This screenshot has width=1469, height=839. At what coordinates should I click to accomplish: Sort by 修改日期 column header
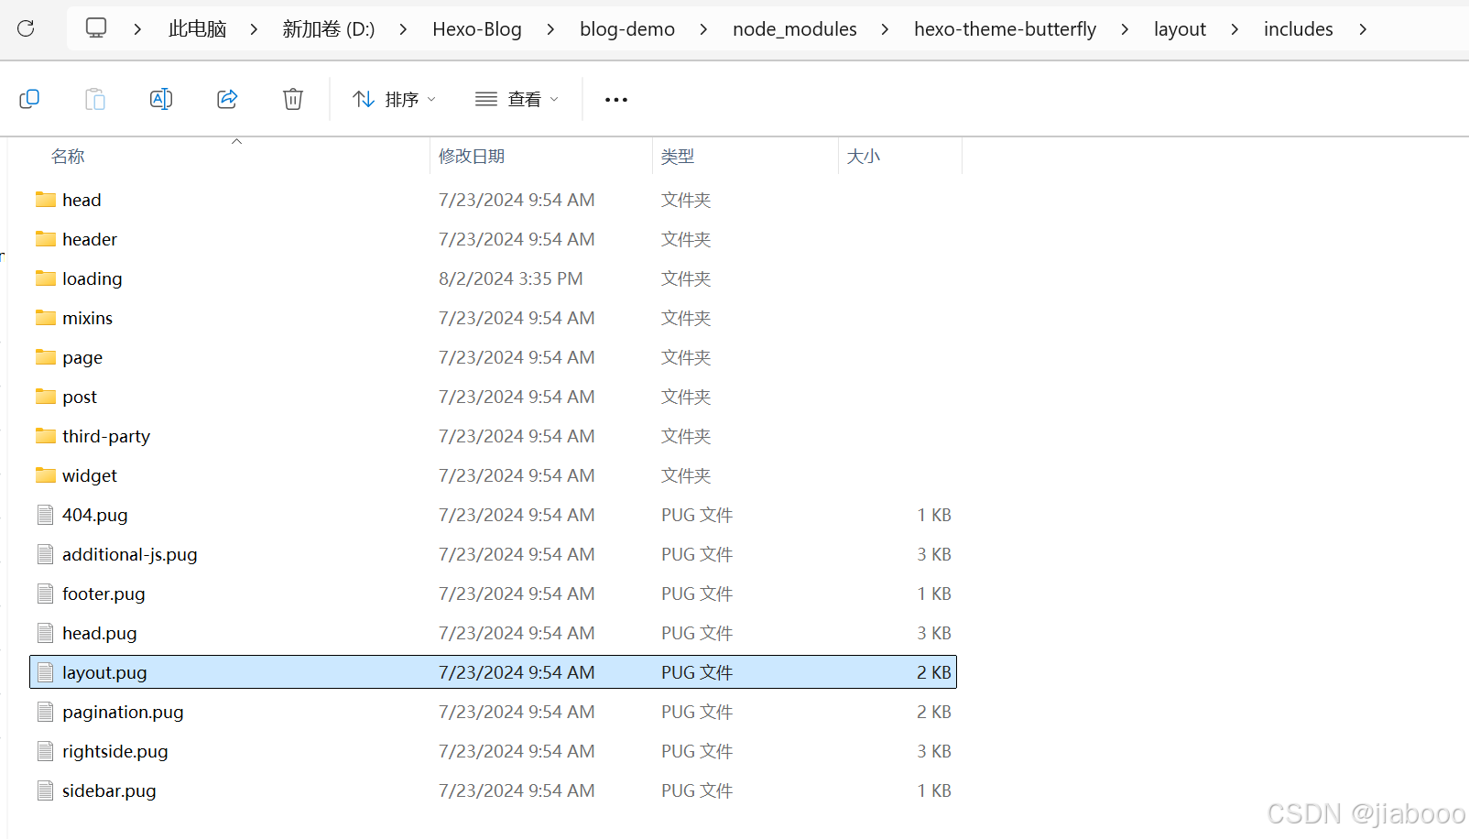click(x=472, y=157)
